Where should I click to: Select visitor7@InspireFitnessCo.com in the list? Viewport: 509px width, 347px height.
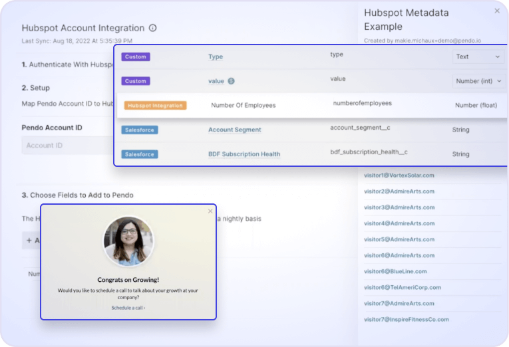(407, 320)
